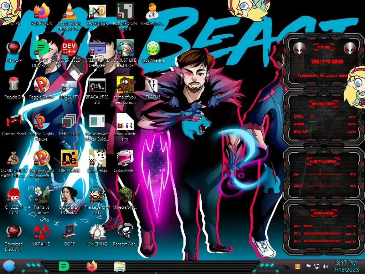Click the network tray icon
Screen dimensions: 365x274
pos(317,266)
